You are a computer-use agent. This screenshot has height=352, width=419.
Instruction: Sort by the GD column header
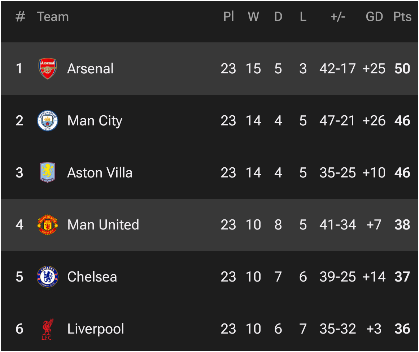374,17
